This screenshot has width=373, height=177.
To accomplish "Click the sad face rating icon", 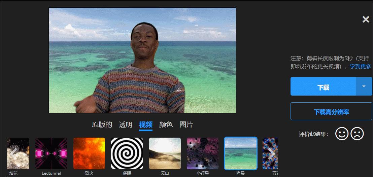I will [x=357, y=134].
